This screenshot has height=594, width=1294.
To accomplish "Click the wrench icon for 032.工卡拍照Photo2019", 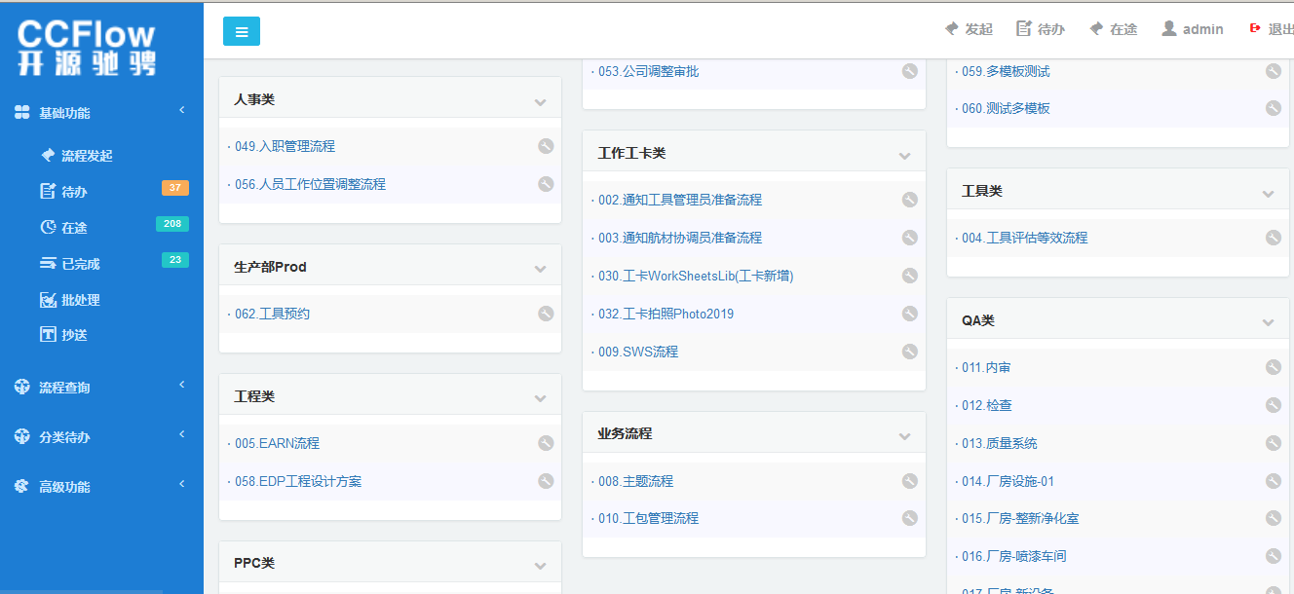I will tap(910, 314).
